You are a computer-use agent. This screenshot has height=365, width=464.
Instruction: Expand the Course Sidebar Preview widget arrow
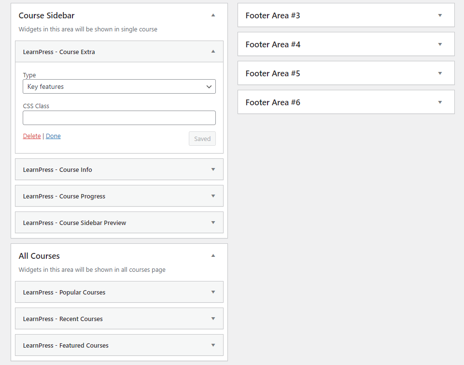tap(213, 223)
